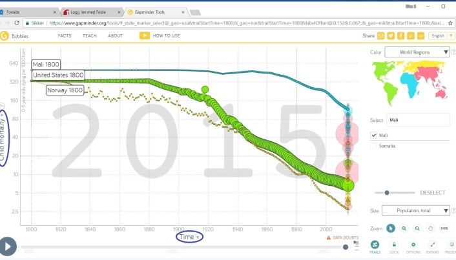
Task: Open the Bubbles chart type menu
Action: tap(20, 36)
